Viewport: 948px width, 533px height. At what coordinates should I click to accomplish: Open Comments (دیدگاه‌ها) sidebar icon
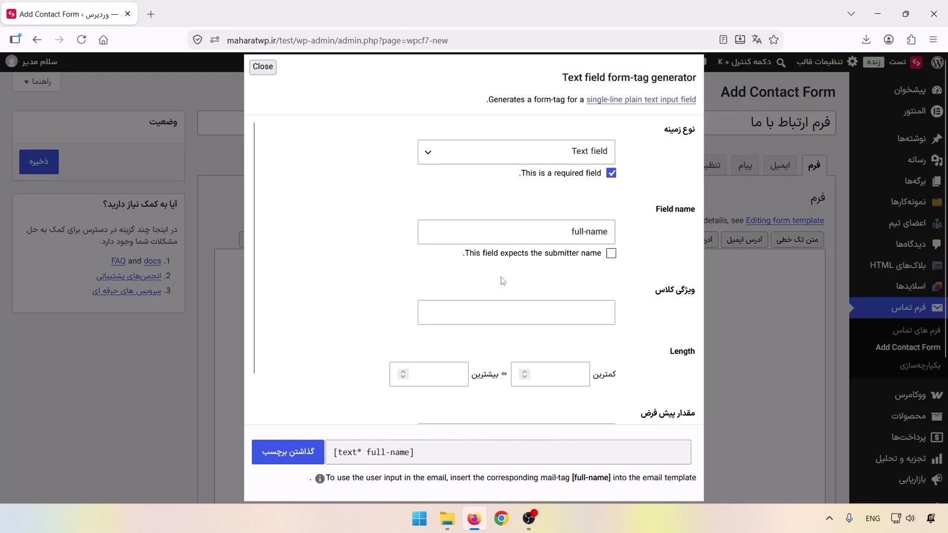tap(937, 244)
